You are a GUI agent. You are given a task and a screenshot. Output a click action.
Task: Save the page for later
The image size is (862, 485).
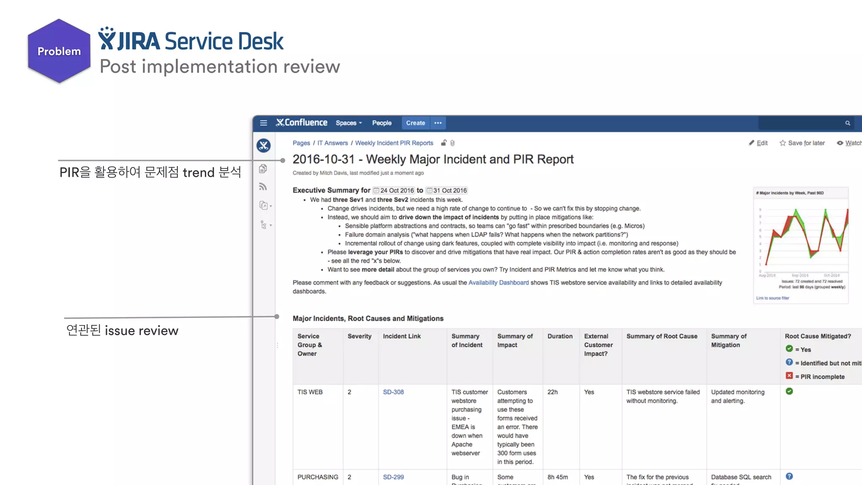pos(802,143)
